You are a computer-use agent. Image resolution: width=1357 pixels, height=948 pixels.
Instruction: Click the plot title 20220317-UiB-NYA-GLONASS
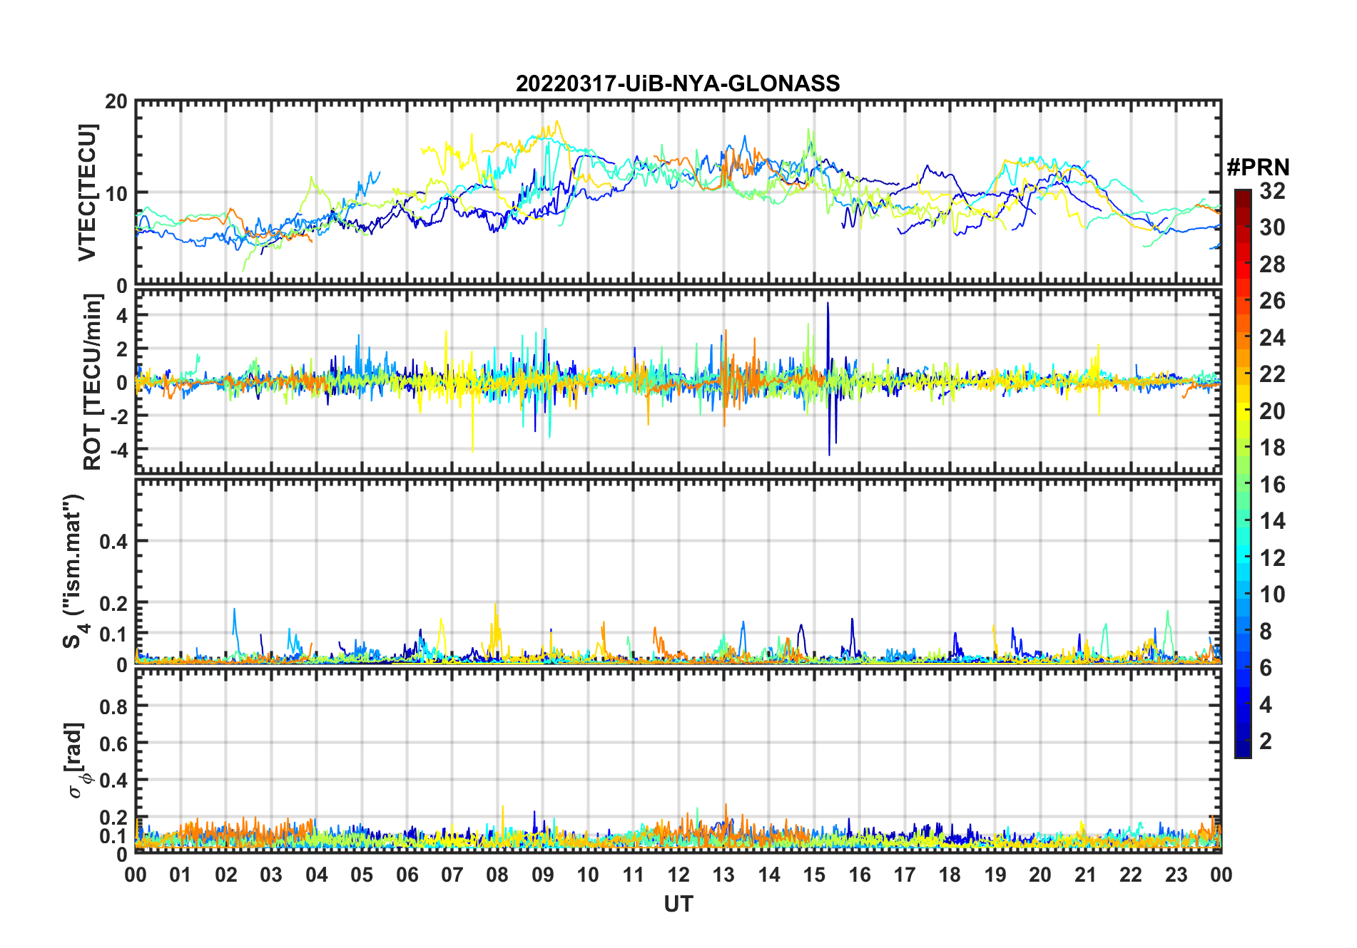(678, 84)
